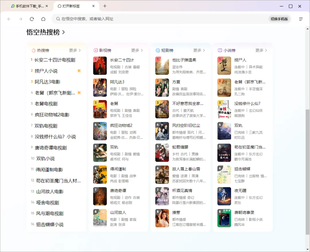Click hot search 哑舍电视剧
This screenshot has height=252, width=310.
coord(48,203)
